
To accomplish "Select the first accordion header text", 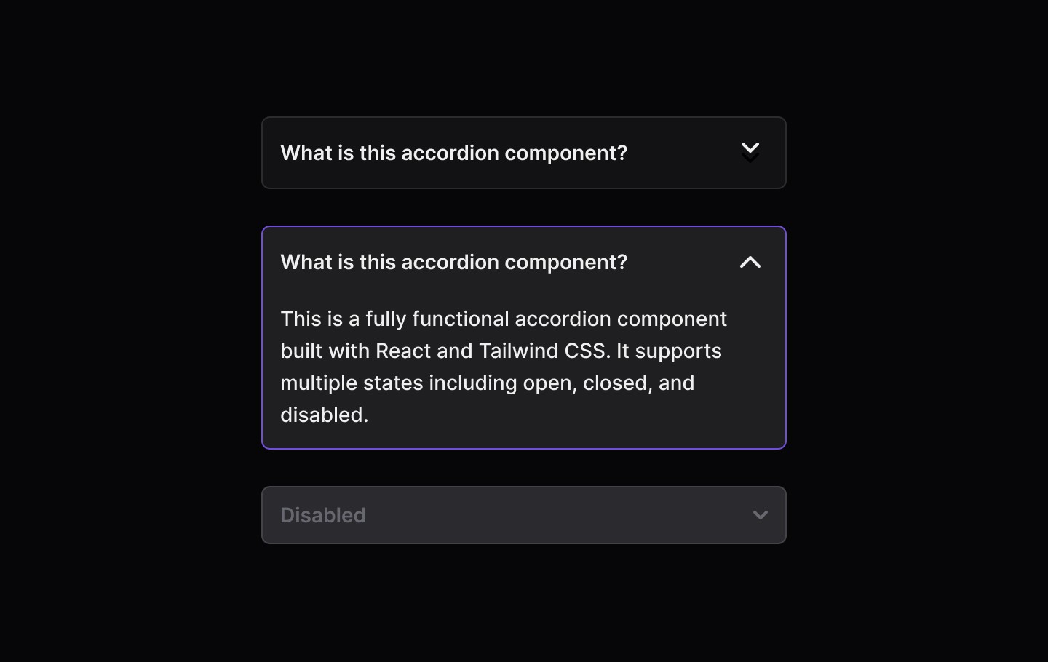I will point(453,153).
